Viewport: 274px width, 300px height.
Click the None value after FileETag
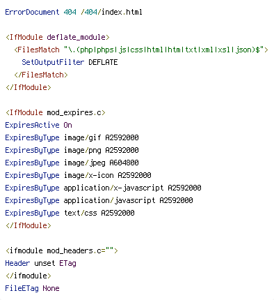[51, 288]
